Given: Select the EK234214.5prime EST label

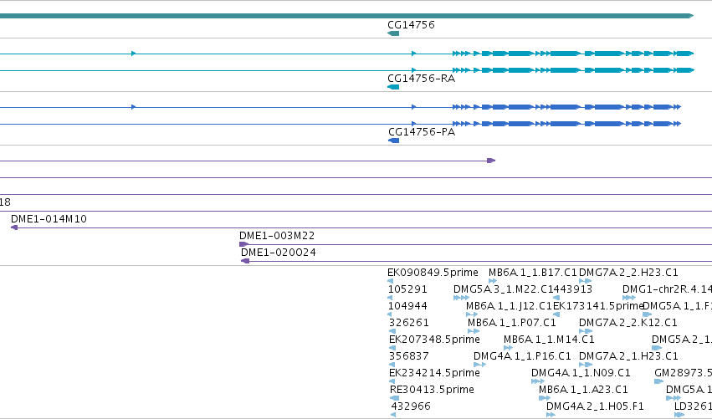Looking at the screenshot, I should pos(434,373).
